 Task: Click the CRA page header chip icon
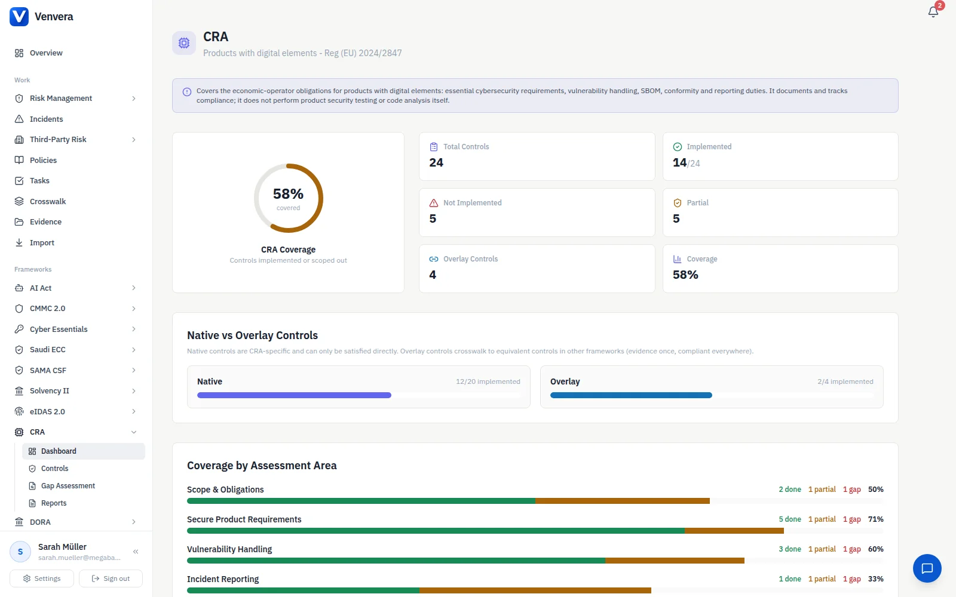(x=184, y=43)
